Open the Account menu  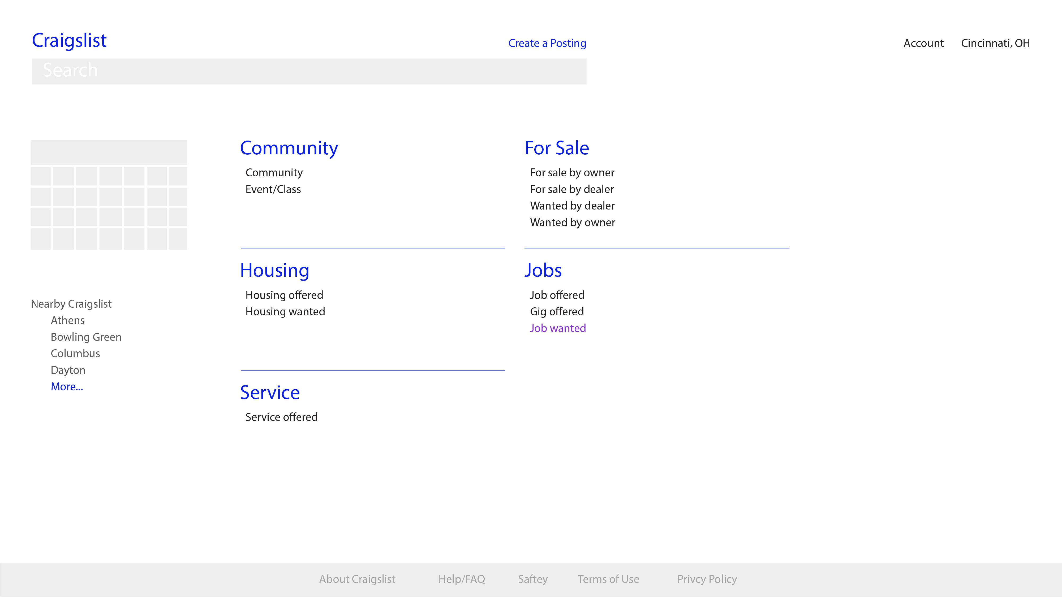click(x=923, y=43)
